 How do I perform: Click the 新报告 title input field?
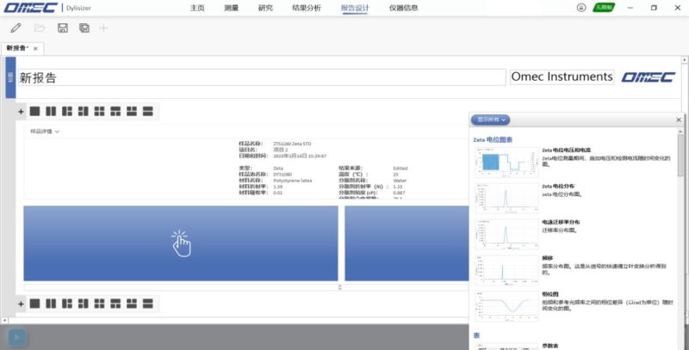(258, 77)
